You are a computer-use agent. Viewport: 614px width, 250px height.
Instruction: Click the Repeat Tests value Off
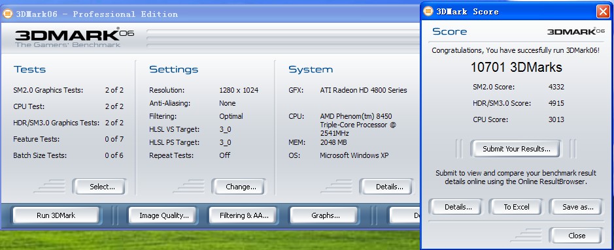[224, 155]
